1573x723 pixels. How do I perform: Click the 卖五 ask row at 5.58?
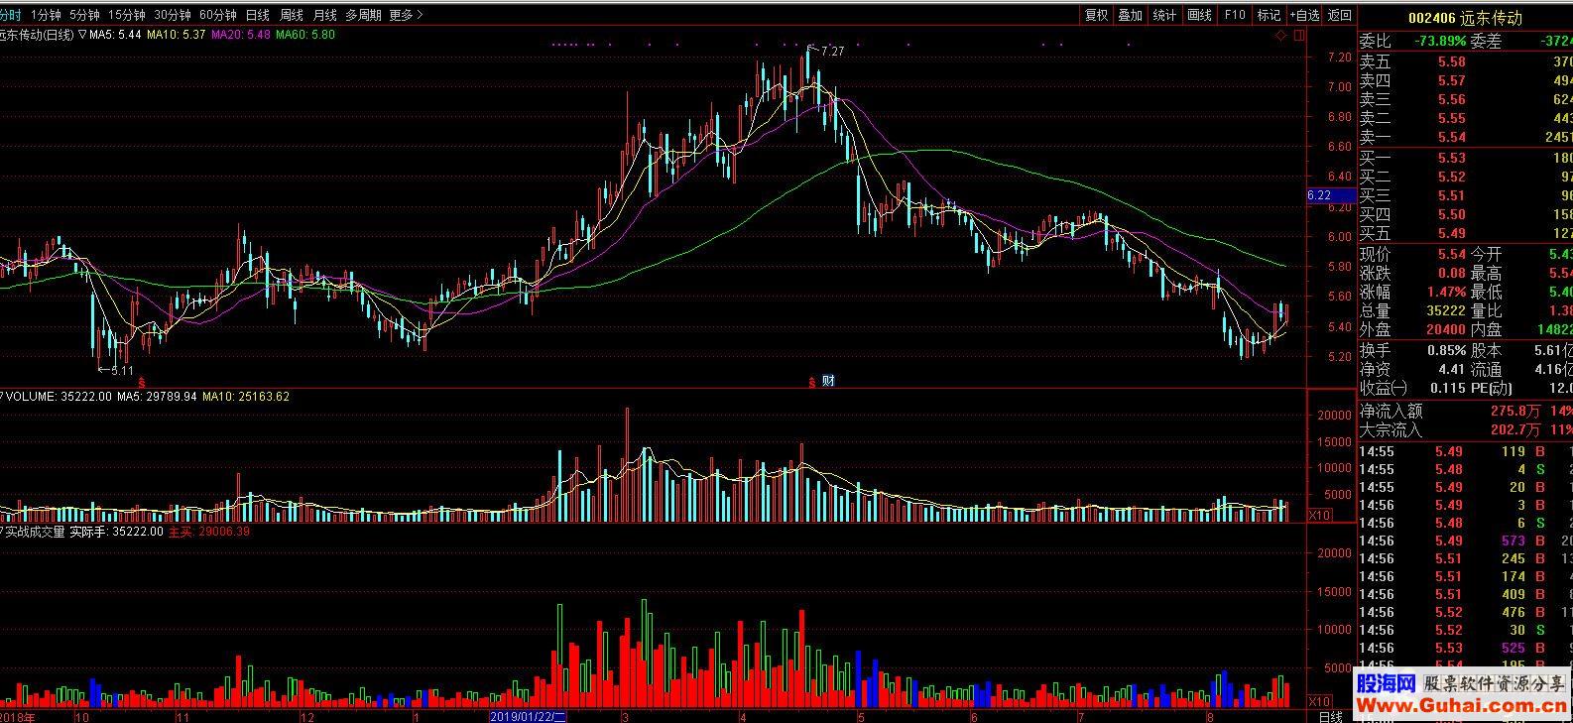[x=1465, y=61]
